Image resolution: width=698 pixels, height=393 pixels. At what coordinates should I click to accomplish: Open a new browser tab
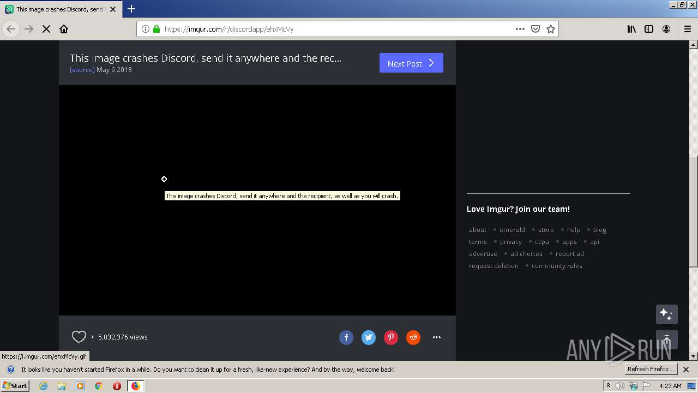(131, 9)
